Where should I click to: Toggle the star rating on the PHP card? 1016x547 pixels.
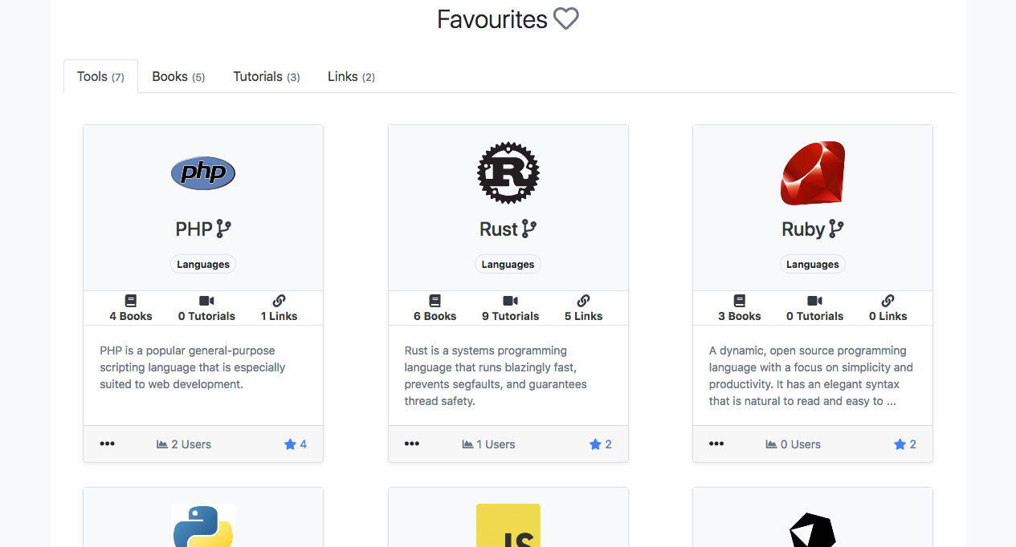pyautogui.click(x=289, y=444)
